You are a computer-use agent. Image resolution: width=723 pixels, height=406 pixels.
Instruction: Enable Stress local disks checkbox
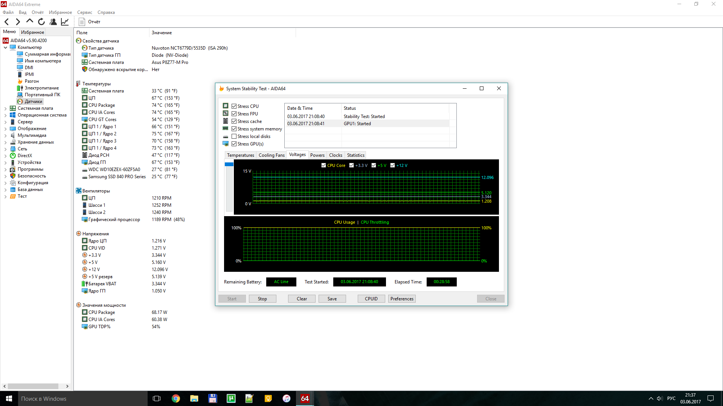tap(234, 136)
